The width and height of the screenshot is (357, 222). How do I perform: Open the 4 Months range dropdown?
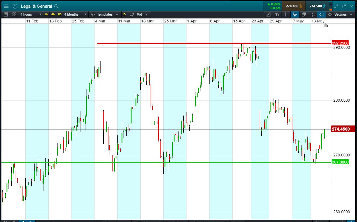coord(75,14)
